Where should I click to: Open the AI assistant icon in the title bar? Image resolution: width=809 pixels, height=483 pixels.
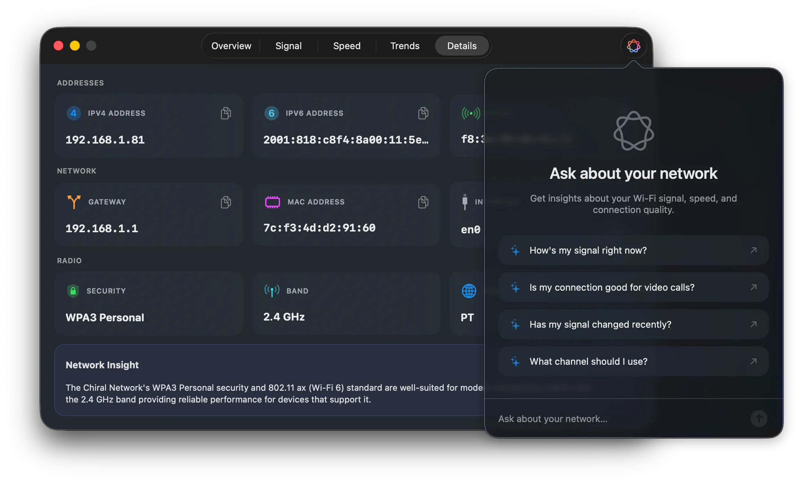click(x=633, y=46)
